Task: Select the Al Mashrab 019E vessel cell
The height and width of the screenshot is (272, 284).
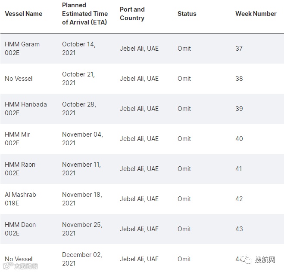Action: [20, 199]
